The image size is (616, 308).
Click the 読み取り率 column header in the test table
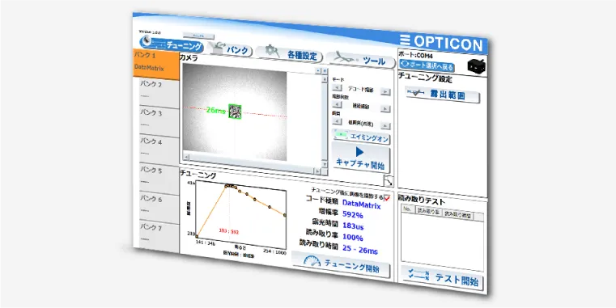[428, 212]
